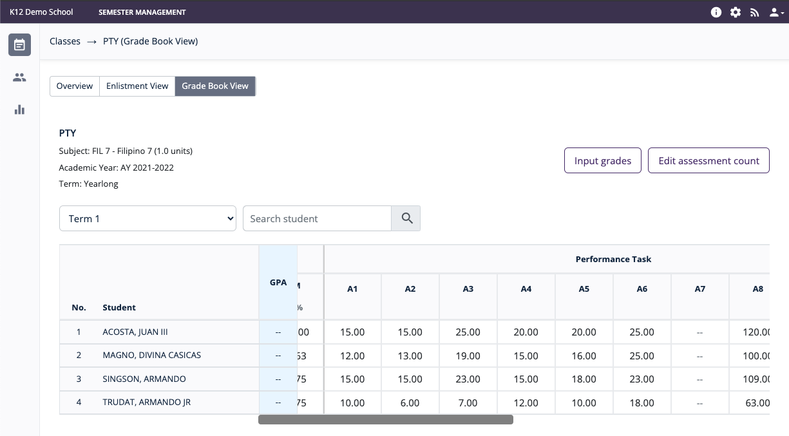Click the RSS feed icon in header
The width and height of the screenshot is (789, 436).
point(754,12)
